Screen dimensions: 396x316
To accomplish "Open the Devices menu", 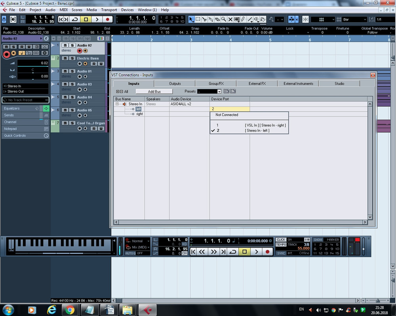I will tap(127, 10).
